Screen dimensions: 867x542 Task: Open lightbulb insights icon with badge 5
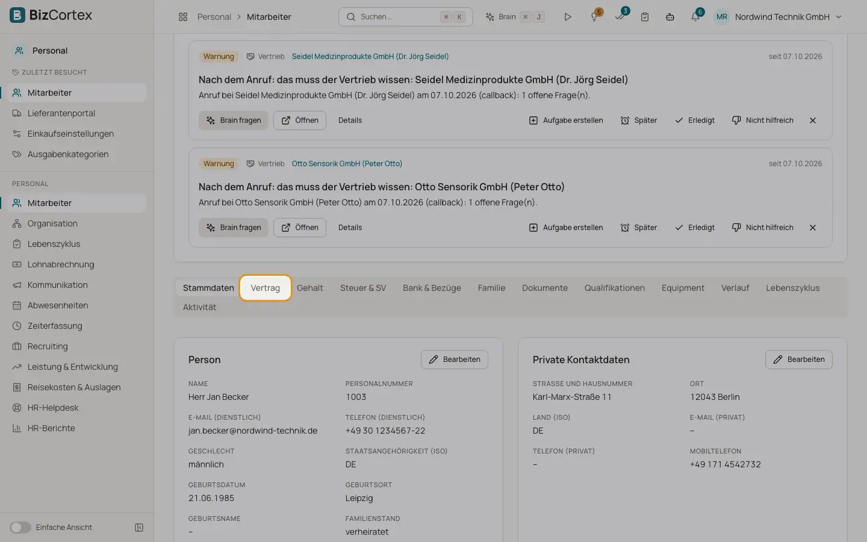594,17
